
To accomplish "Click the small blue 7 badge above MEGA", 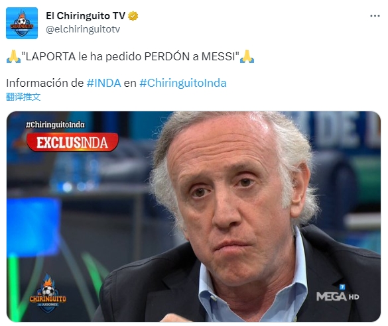I will [342, 287].
